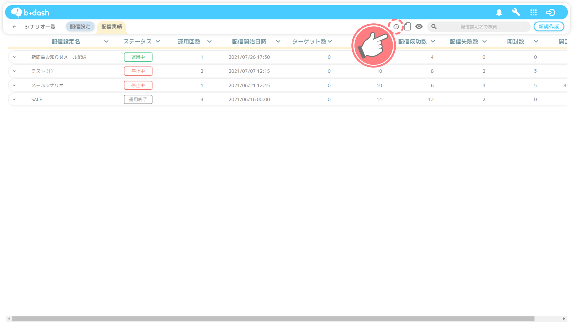Image resolution: width=573 pixels, height=322 pixels.
Task: Open the wrench settings icon
Action: (516, 12)
